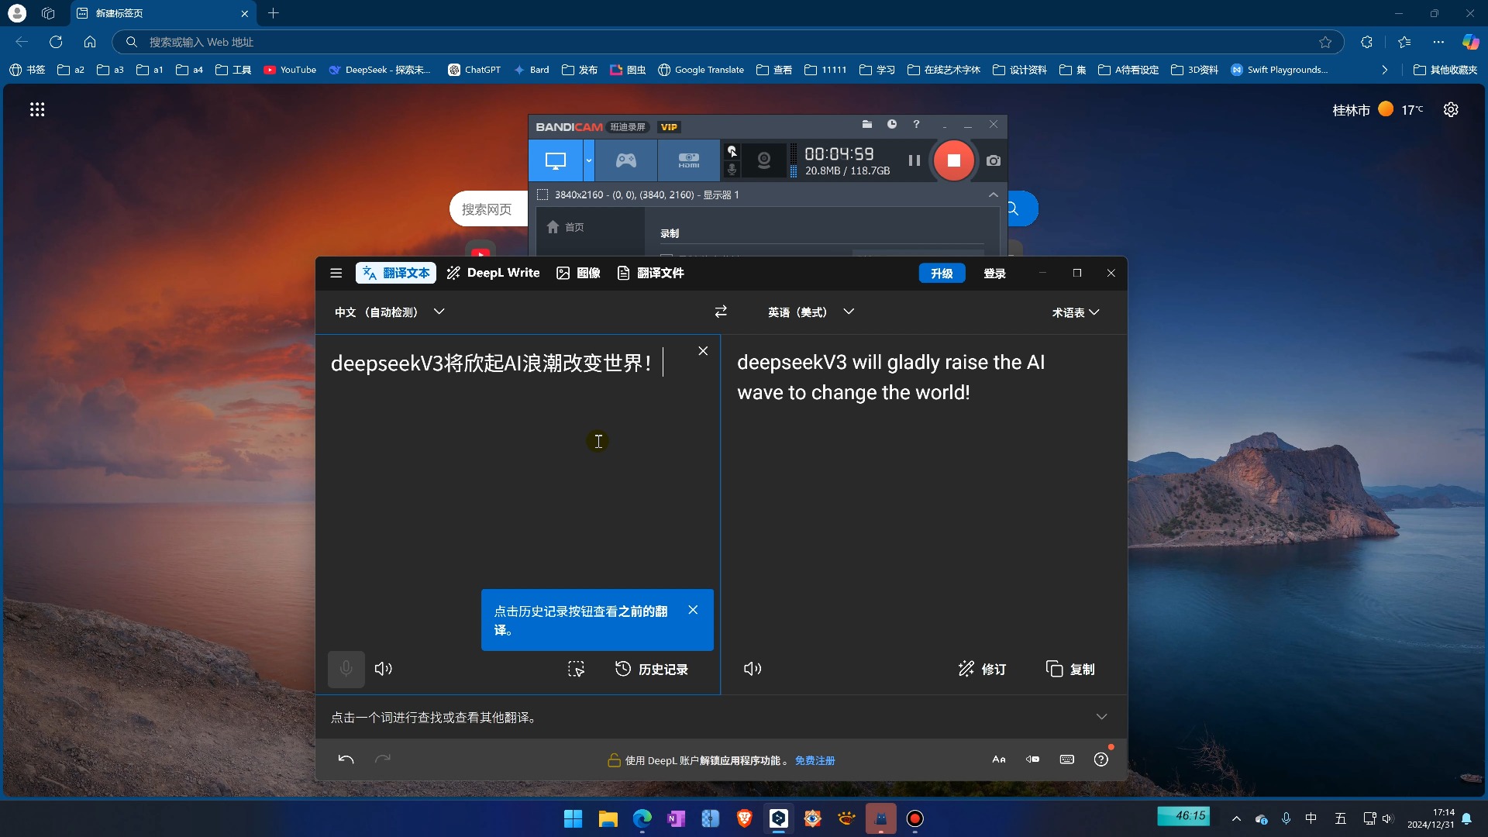Viewport: 1488px width, 837px height.
Task: Play the English translation audio
Action: [x=751, y=669]
